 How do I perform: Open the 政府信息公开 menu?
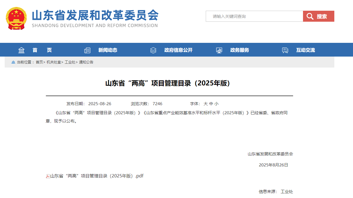(x=178, y=50)
